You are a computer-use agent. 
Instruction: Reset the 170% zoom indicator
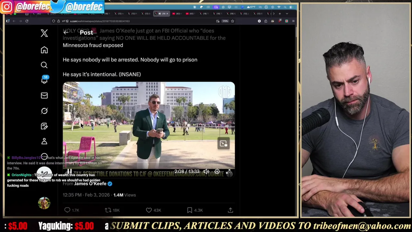click(225, 21)
